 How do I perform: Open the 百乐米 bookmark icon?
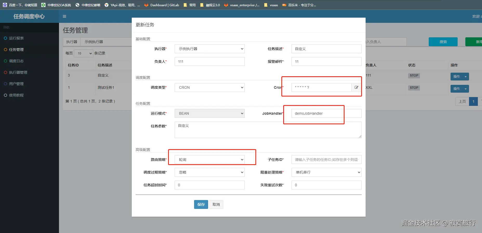click(x=284, y=5)
